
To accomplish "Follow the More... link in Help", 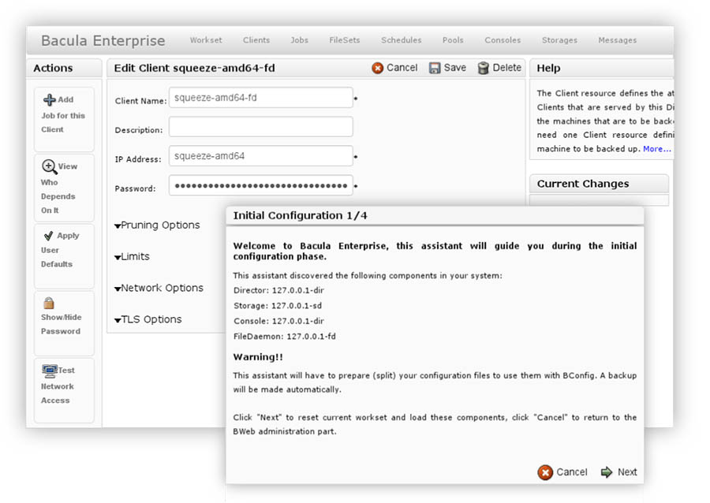I will [656, 149].
